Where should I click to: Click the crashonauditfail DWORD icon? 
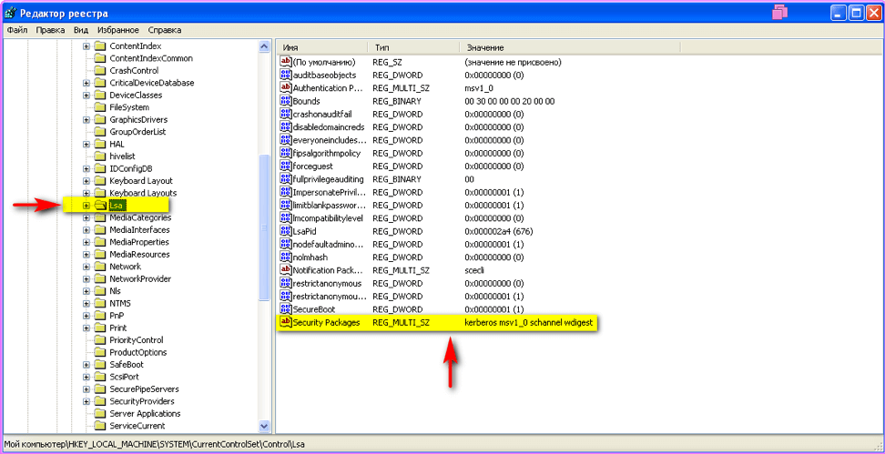pyautogui.click(x=286, y=114)
